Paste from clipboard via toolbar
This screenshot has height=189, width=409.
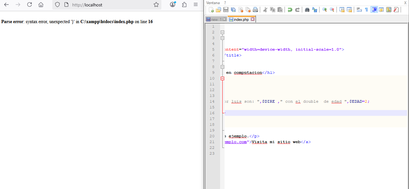pos(280,10)
